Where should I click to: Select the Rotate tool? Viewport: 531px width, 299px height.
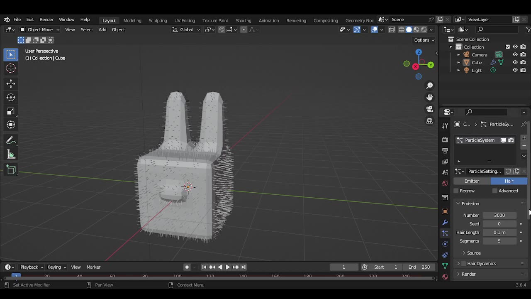tap(11, 97)
